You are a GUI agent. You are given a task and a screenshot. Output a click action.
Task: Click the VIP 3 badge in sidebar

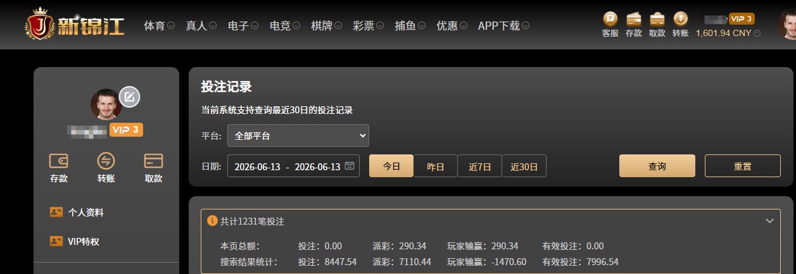click(126, 130)
